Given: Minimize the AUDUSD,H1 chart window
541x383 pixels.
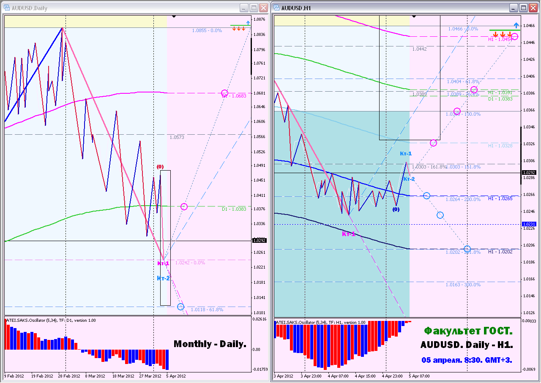Looking at the screenshot, I should click(x=514, y=8).
